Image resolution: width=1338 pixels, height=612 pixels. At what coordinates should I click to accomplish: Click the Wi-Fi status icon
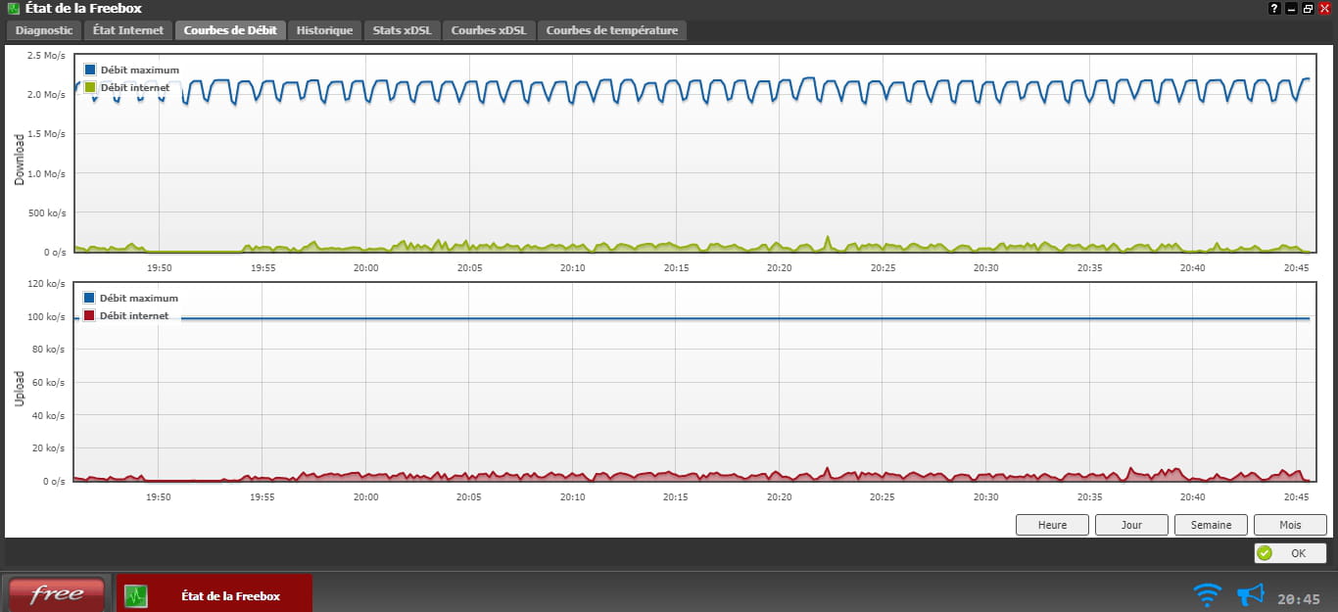1208,594
